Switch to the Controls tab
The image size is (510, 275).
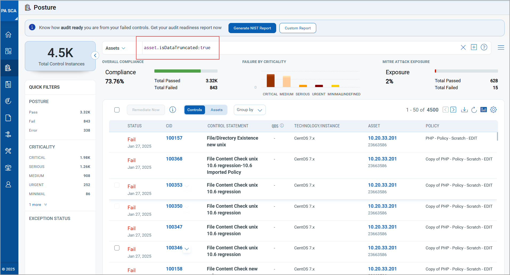click(x=195, y=110)
